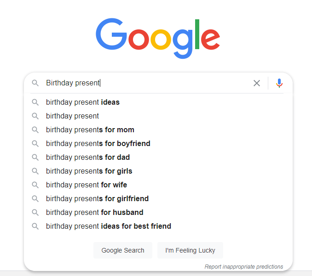Click magnifier icon next to 'for mom' suggestion

pyautogui.click(x=35, y=130)
